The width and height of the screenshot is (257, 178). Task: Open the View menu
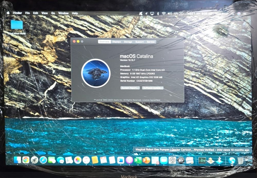pos(44,13)
